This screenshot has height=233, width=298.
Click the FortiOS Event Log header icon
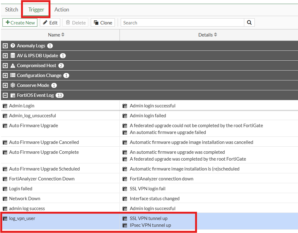[x=13, y=95]
